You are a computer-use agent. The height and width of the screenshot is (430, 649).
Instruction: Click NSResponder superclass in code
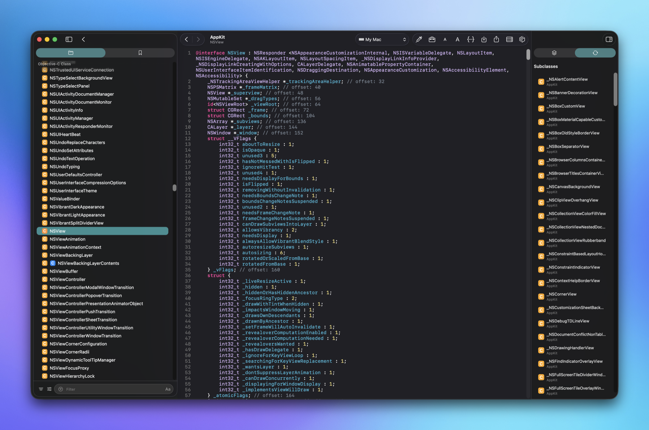(269, 53)
